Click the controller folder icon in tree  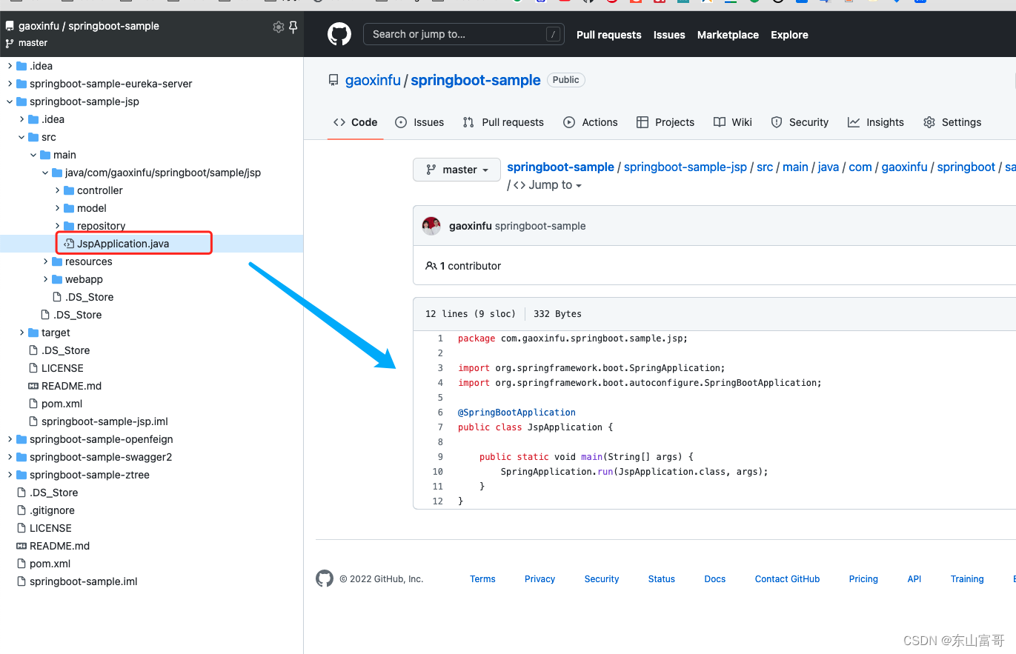(x=69, y=190)
